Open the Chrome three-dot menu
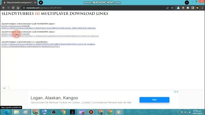Screen dimensions: 205x115 pyautogui.click(x=202, y=8)
